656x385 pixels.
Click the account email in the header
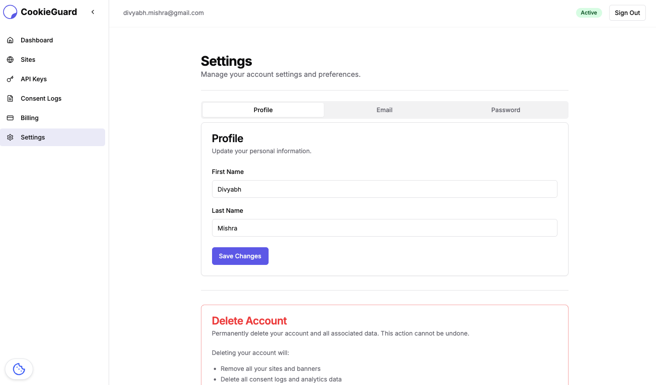pos(163,13)
